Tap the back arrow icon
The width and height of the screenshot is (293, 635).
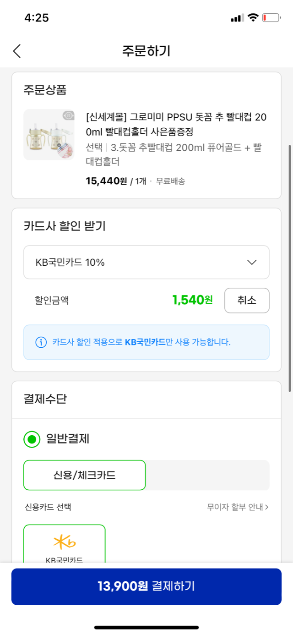[x=17, y=51]
